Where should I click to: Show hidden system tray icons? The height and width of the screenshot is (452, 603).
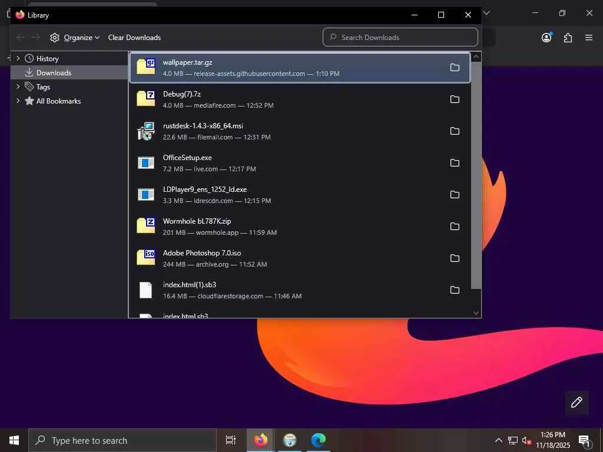tap(498, 440)
